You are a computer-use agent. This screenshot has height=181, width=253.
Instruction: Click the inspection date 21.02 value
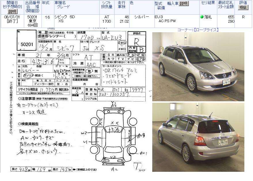124,21
